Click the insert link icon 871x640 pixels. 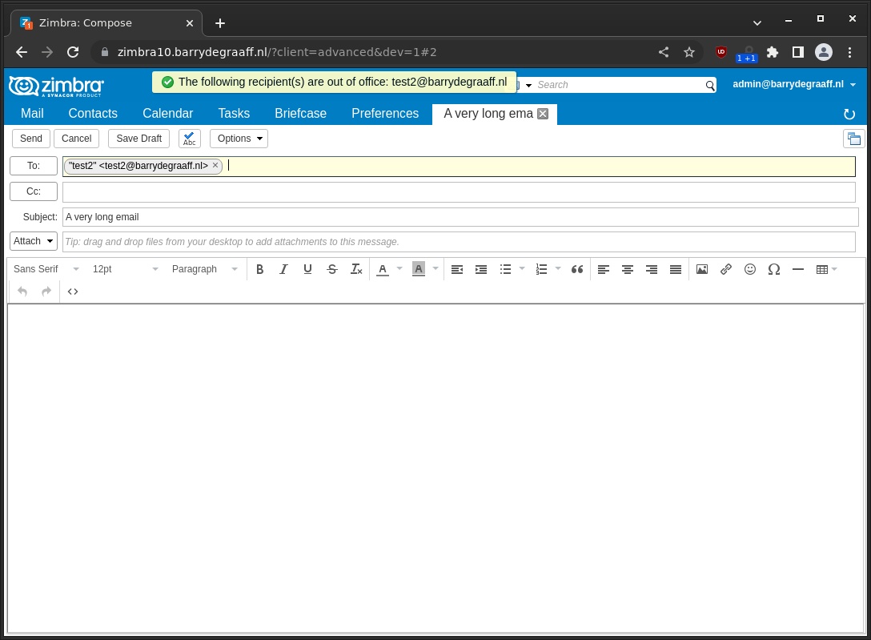click(726, 269)
